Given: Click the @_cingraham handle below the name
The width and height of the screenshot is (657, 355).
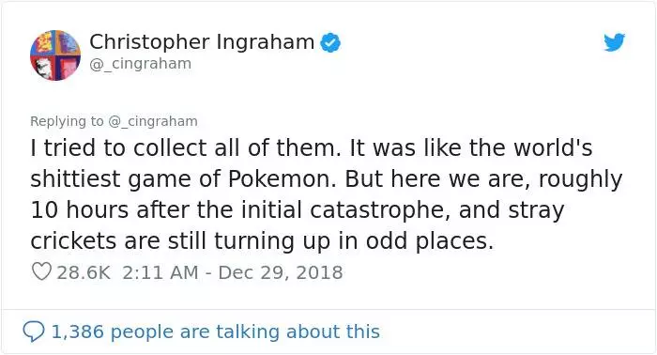Looking at the screenshot, I should (141, 64).
